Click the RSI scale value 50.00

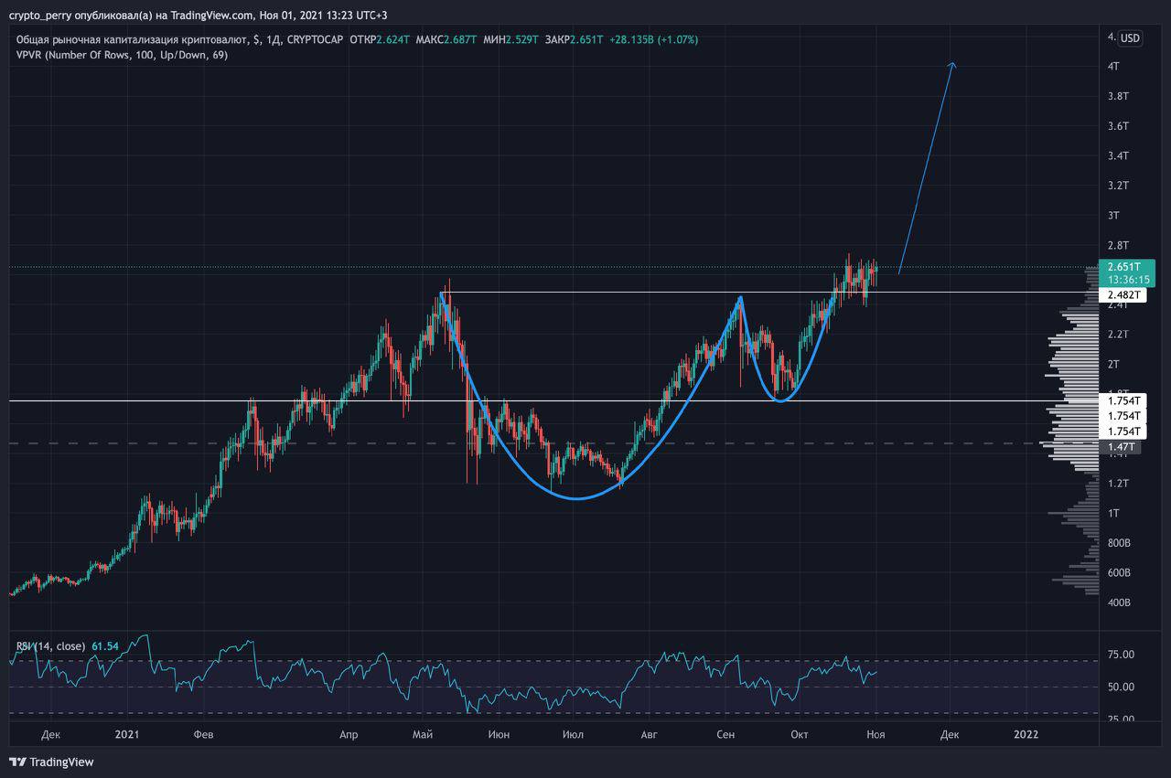tap(1122, 687)
